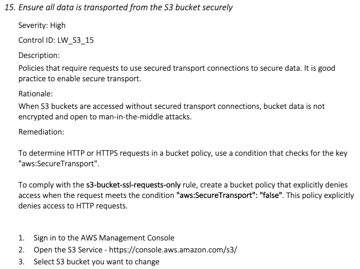Click the man-in-the-middle attacks phrase
Screen dimensions: 360x269
145,117
